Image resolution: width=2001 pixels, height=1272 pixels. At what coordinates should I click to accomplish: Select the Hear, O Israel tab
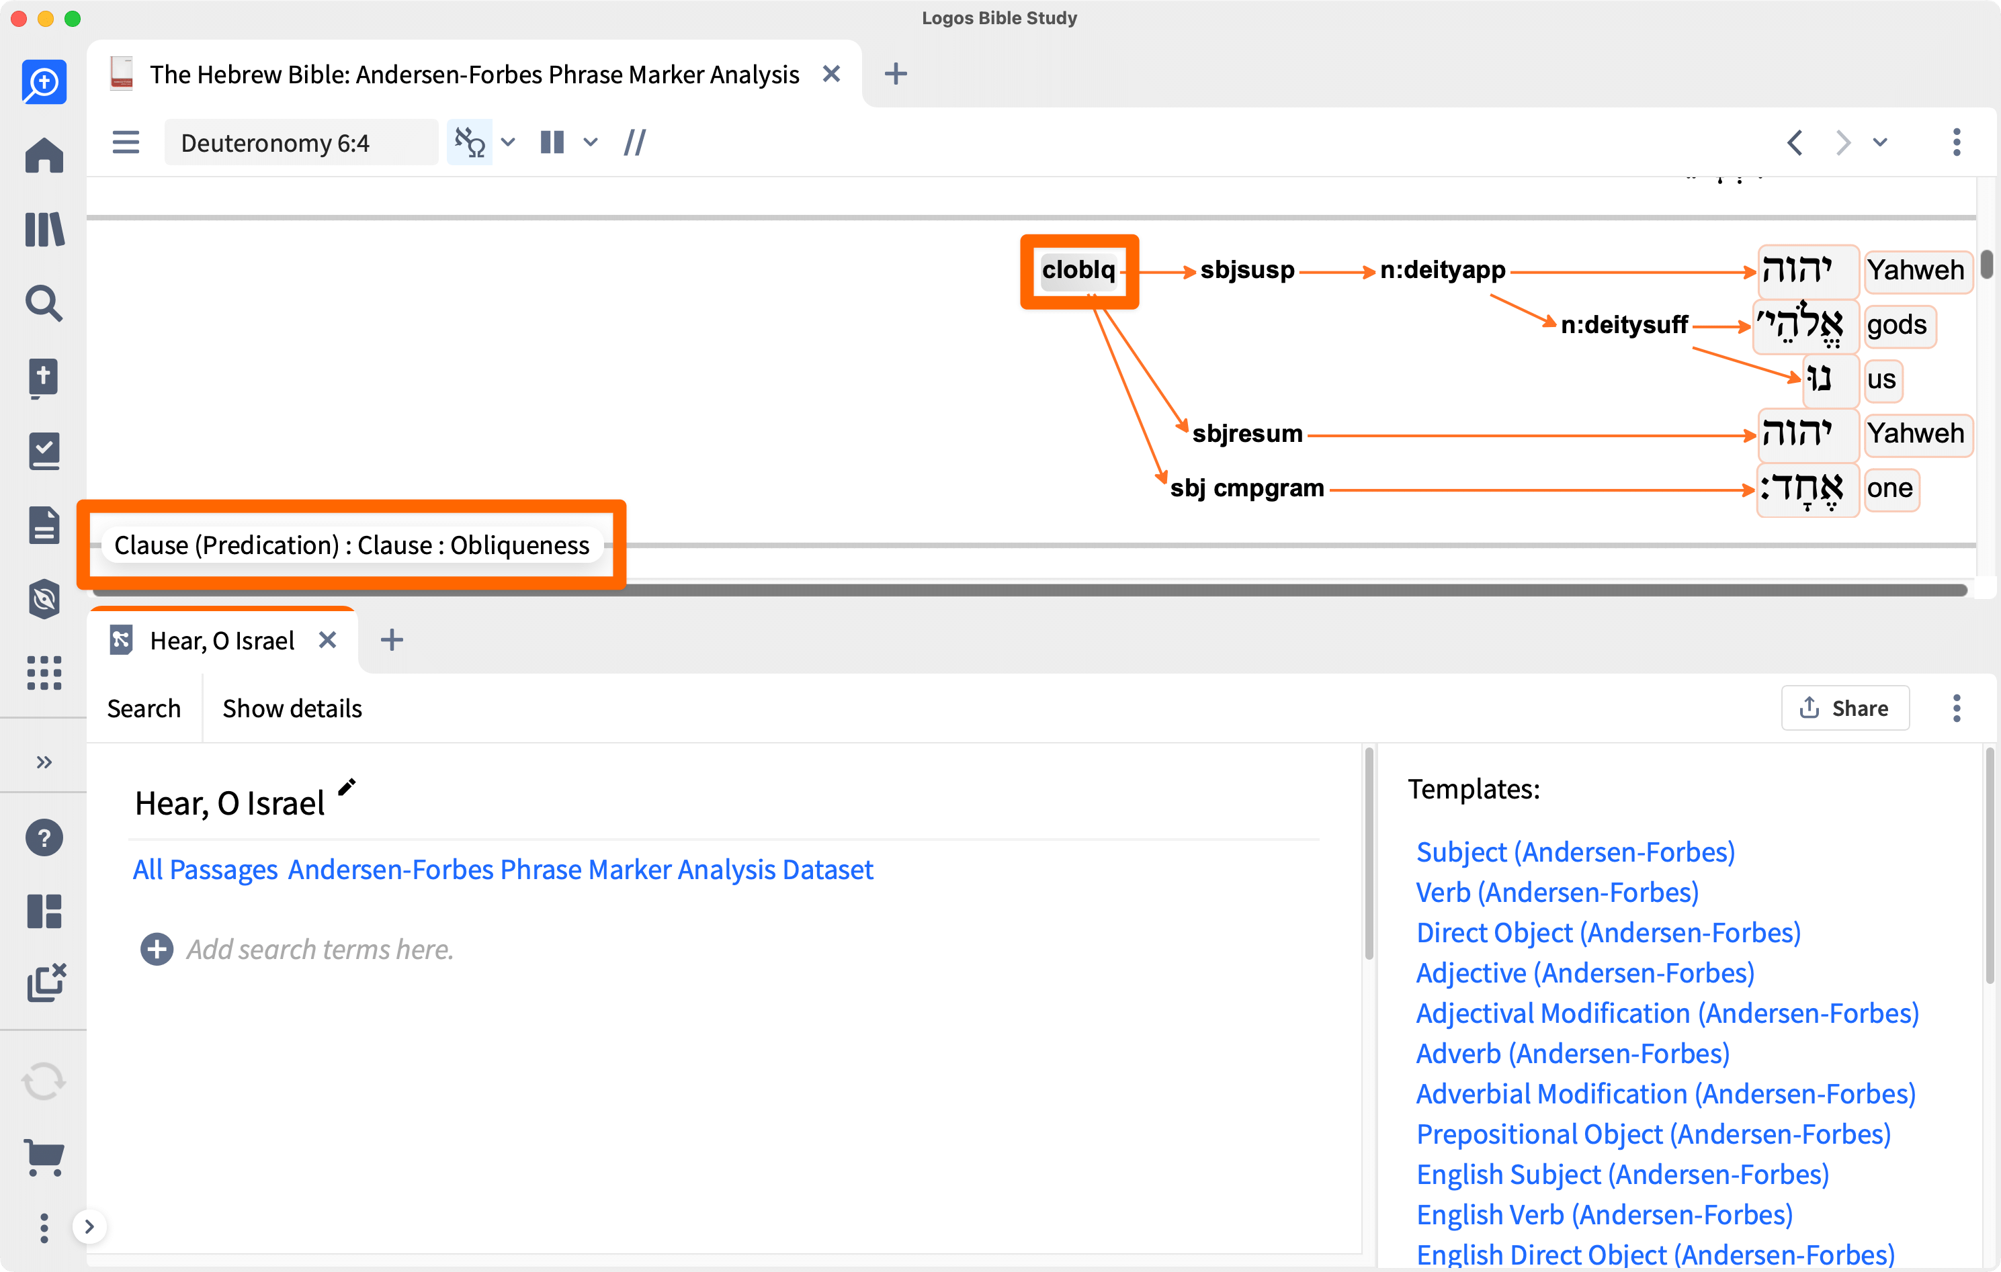click(222, 641)
